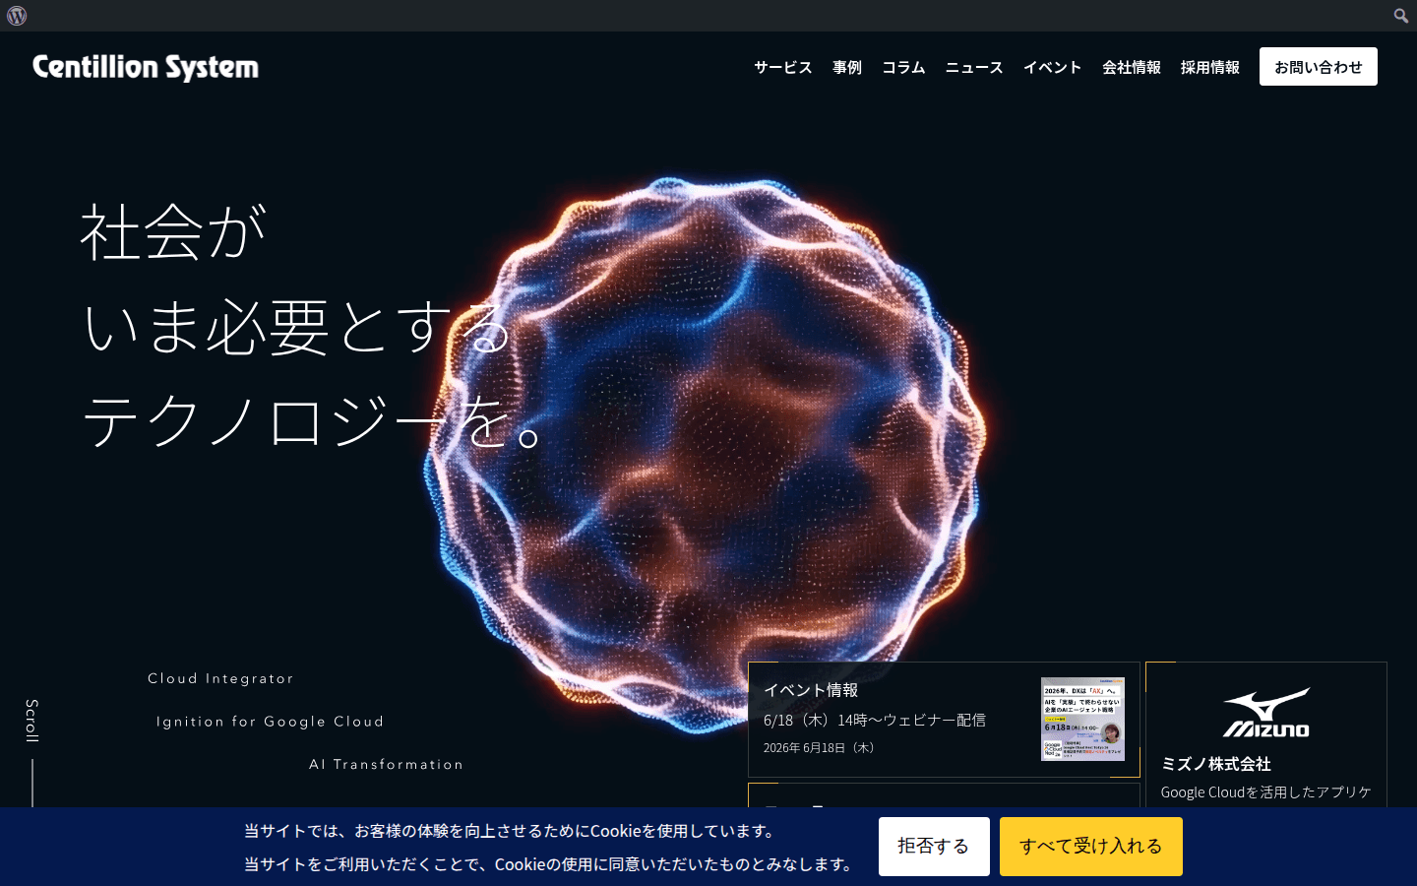This screenshot has height=886, width=1417.
Task: Click the Cloud Integrator text
Action: tap(220, 678)
